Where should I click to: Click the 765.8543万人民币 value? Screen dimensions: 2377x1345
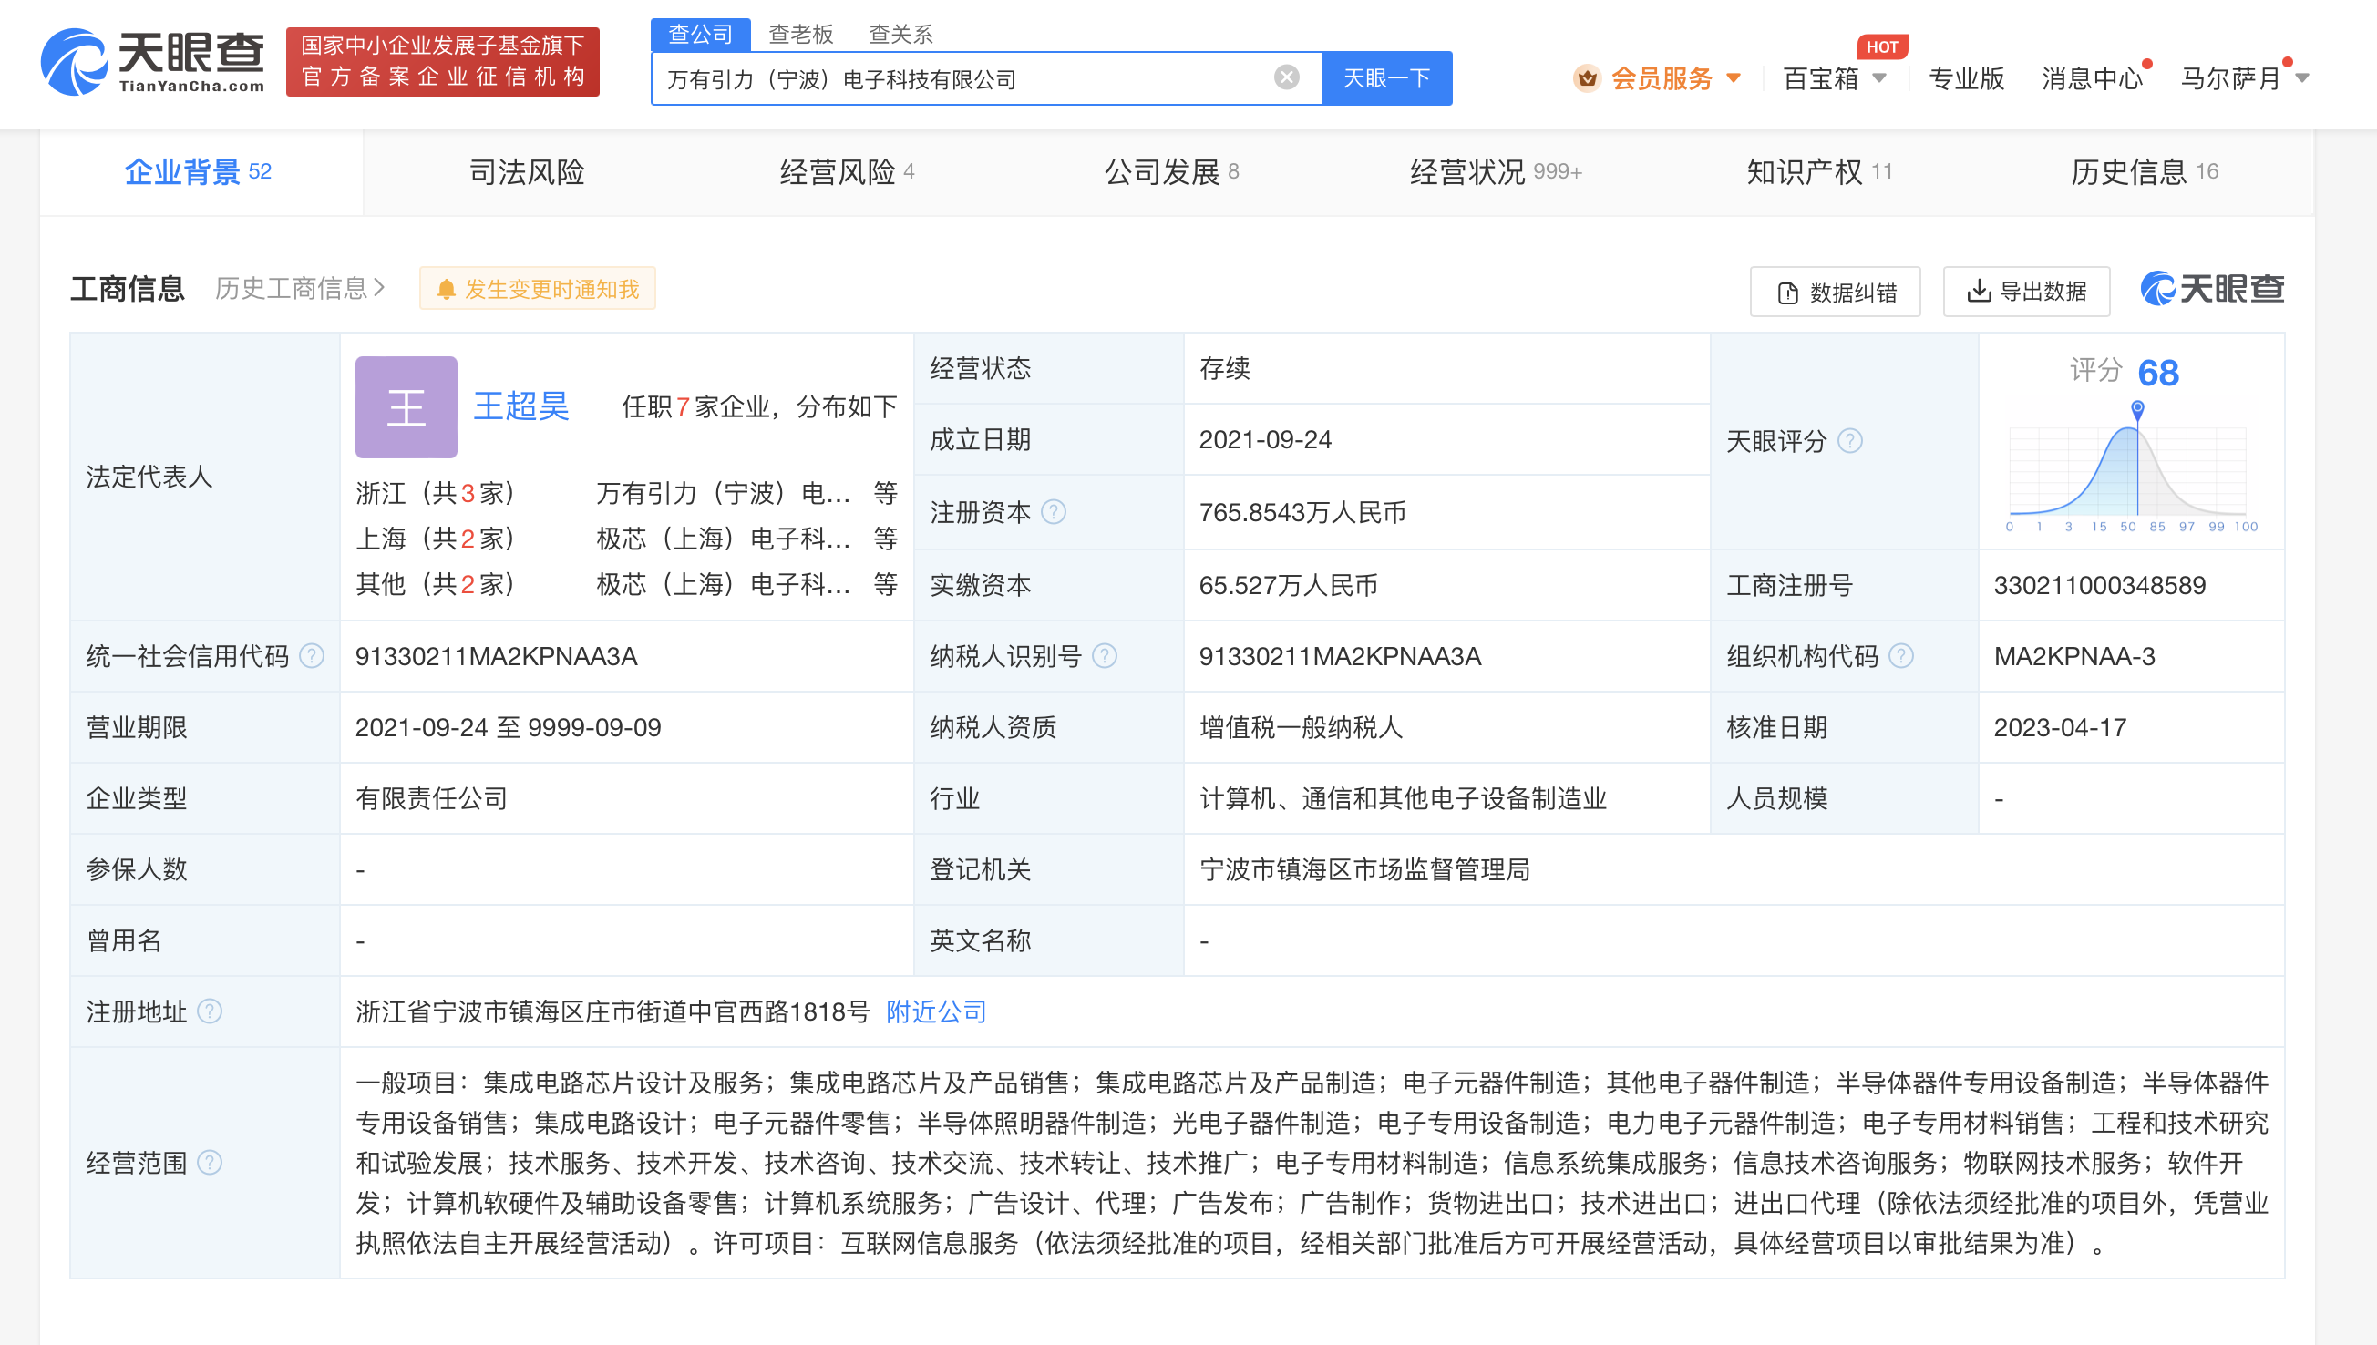pos(1302,512)
